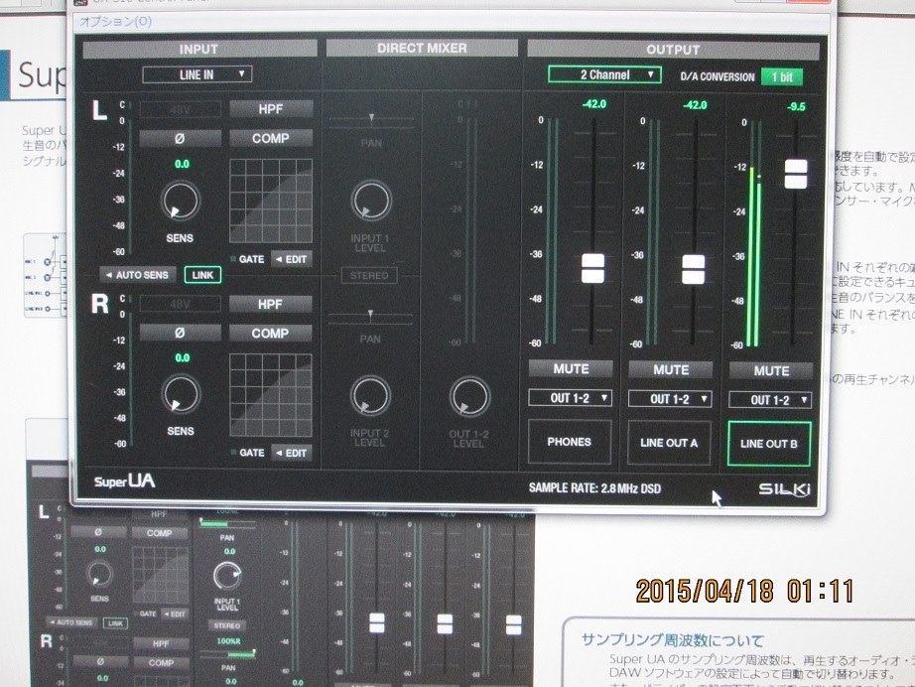The image size is (915, 687).
Task: Open the オプション(O) menu
Action: click(x=115, y=22)
